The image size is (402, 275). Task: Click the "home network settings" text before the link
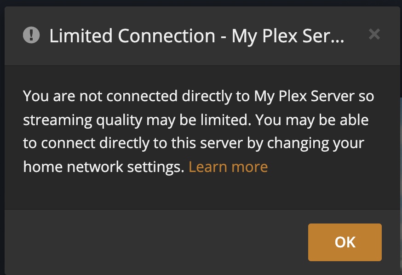[103, 167]
